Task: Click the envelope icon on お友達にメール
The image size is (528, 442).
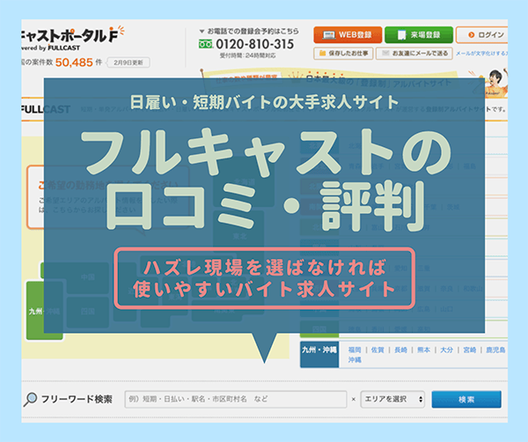Action: pyautogui.click(x=386, y=53)
